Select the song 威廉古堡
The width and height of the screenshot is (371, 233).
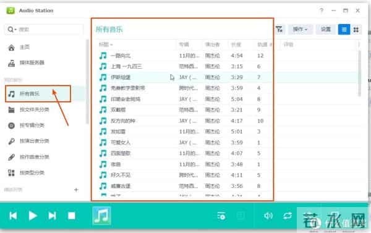pyautogui.click(x=121, y=186)
